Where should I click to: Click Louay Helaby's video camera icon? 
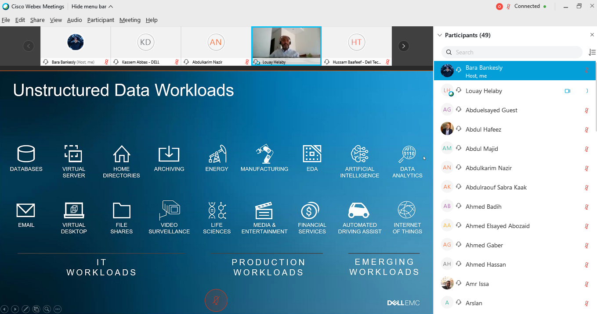(568, 91)
